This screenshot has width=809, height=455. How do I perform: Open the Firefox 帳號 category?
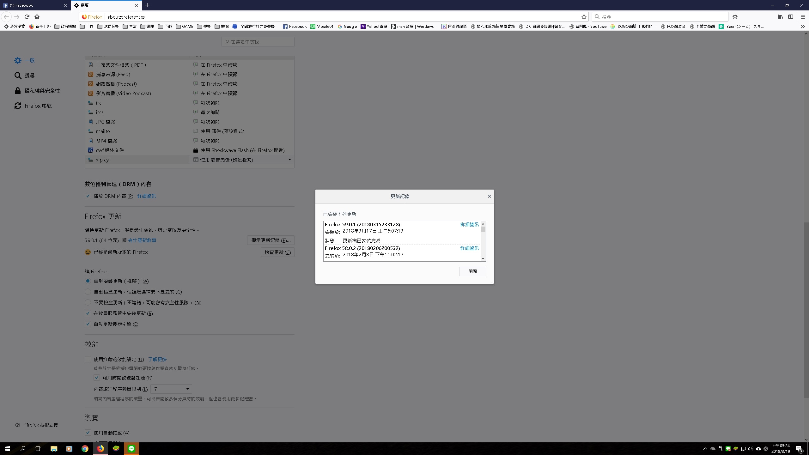pyautogui.click(x=33, y=106)
